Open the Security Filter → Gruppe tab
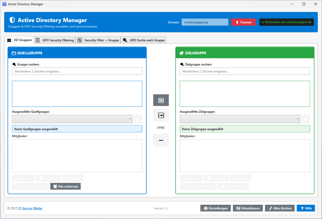This screenshot has height=219, width=322. [x=98, y=40]
